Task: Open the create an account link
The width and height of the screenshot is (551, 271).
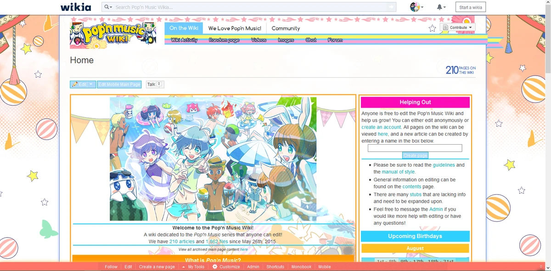Action: click(x=381, y=127)
